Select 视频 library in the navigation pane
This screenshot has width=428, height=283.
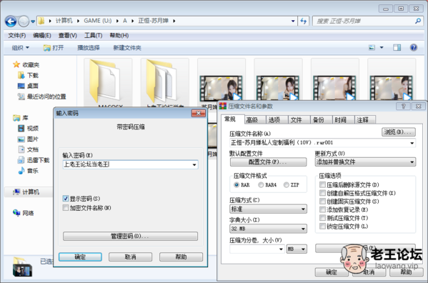click(x=28, y=128)
